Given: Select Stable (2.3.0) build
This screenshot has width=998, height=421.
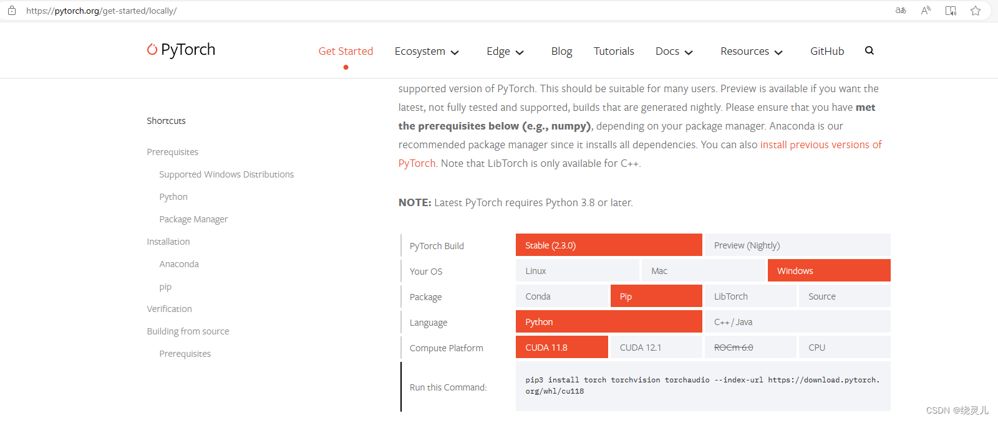Looking at the screenshot, I should tap(609, 245).
